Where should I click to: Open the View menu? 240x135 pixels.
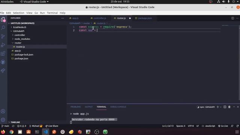click(x=29, y=13)
